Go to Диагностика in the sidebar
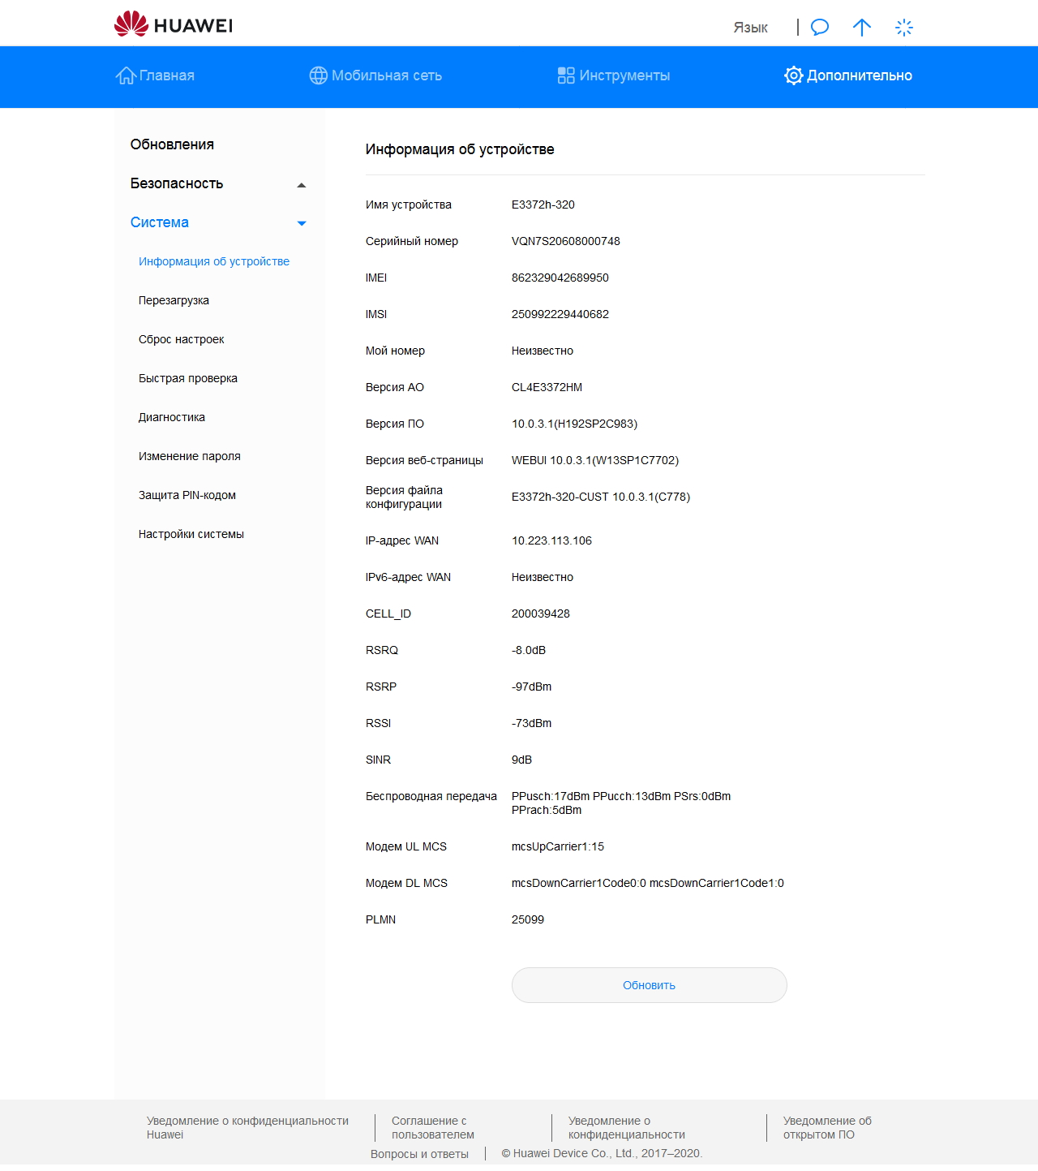This screenshot has width=1038, height=1171. point(172,417)
